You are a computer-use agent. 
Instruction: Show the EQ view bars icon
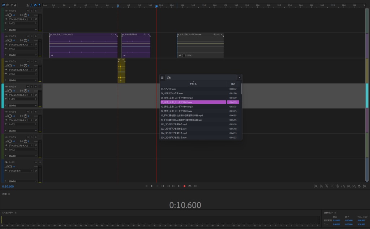coord(15,5)
